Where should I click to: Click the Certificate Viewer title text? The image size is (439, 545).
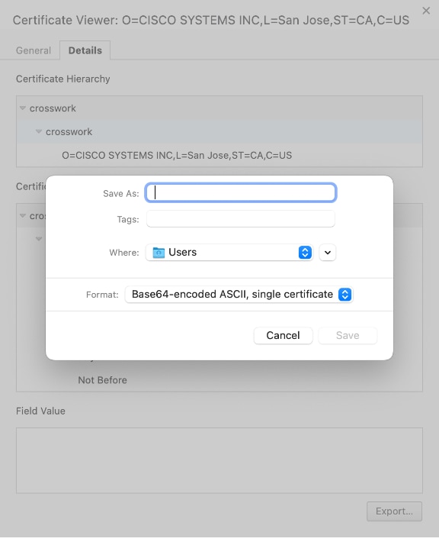point(211,20)
